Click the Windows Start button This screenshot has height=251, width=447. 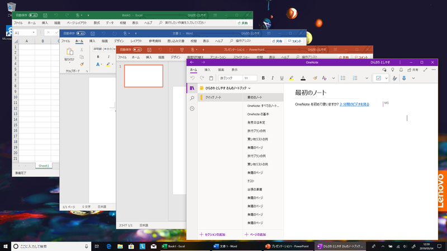point(5,247)
